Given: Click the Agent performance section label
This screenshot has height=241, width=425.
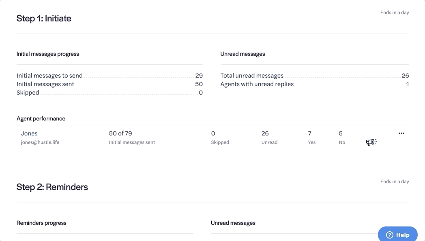Looking at the screenshot, I should (x=41, y=118).
